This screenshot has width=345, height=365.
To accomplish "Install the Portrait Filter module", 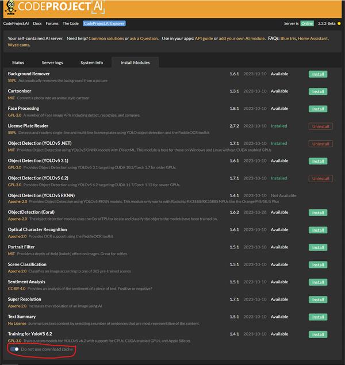I will pyautogui.click(x=318, y=247).
